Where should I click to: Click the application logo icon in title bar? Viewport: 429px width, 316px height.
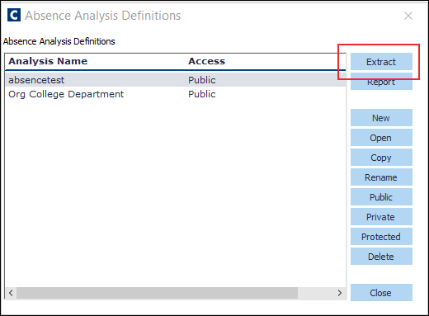click(14, 15)
